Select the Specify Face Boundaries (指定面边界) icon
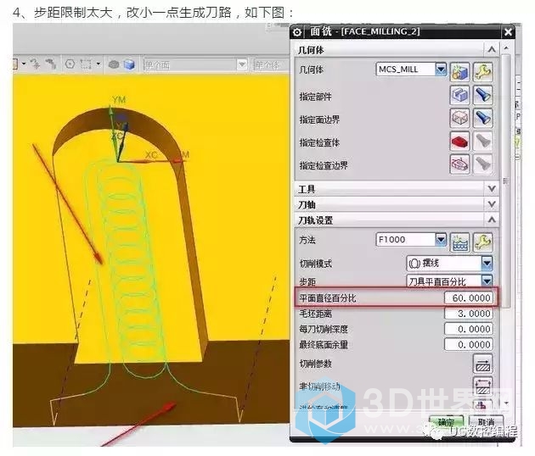 tap(460, 118)
